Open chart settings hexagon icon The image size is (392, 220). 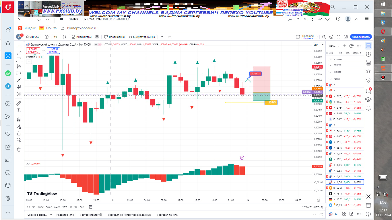pyautogui.click(x=331, y=37)
